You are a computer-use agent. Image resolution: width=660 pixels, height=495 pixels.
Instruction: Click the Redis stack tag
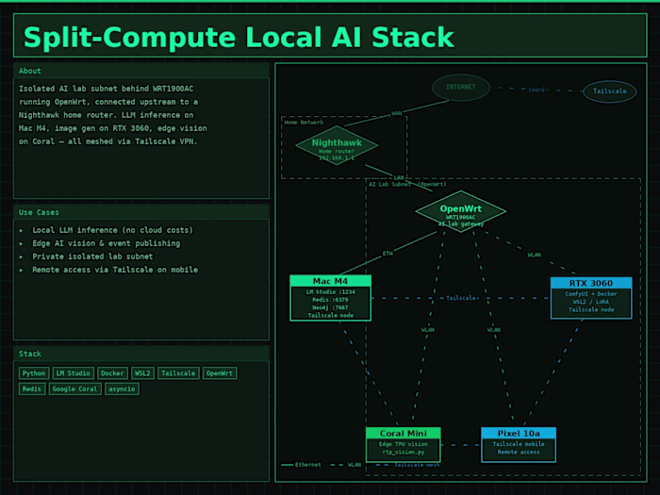[x=32, y=388]
